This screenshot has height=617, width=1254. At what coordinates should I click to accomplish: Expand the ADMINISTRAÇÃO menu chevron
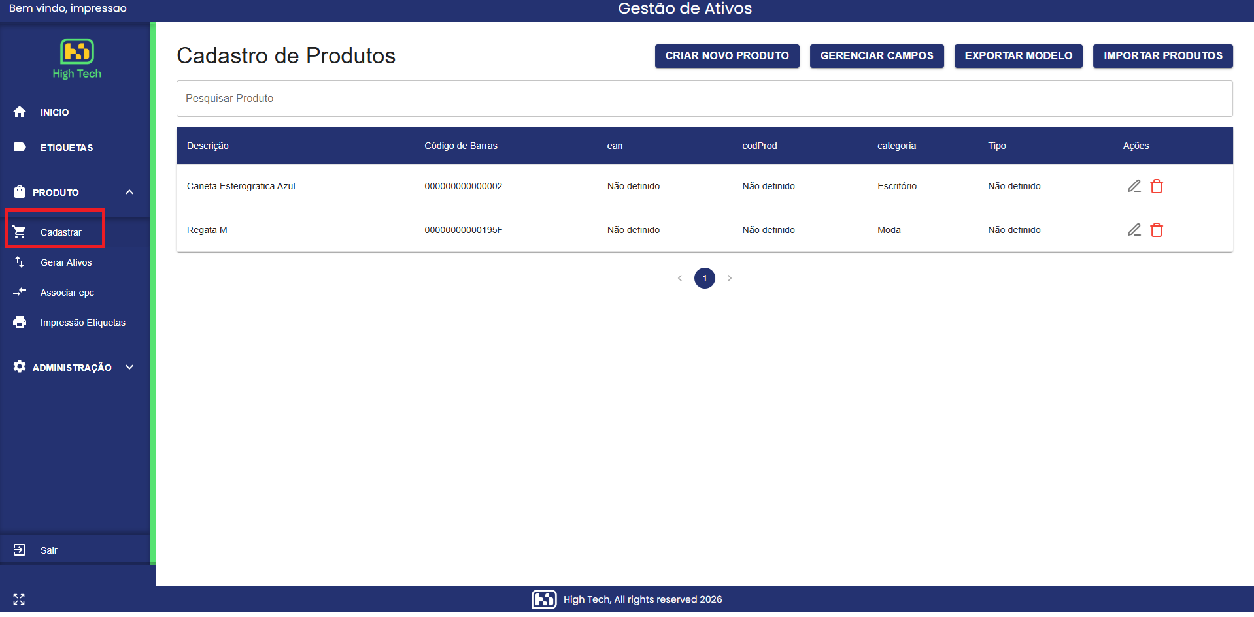(129, 367)
